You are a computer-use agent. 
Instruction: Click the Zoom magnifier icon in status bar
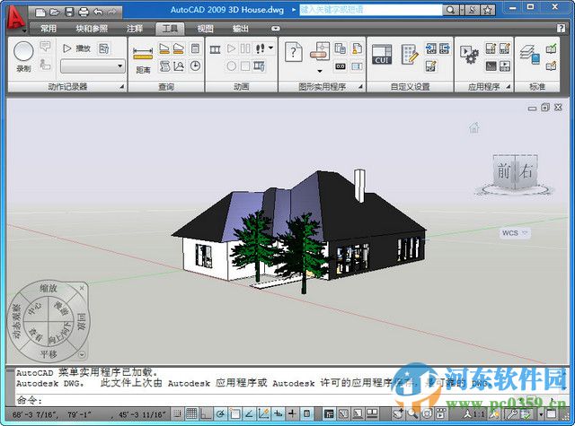click(x=412, y=414)
